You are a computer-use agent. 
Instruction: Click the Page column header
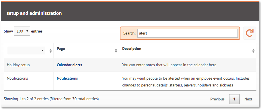pos(61,49)
